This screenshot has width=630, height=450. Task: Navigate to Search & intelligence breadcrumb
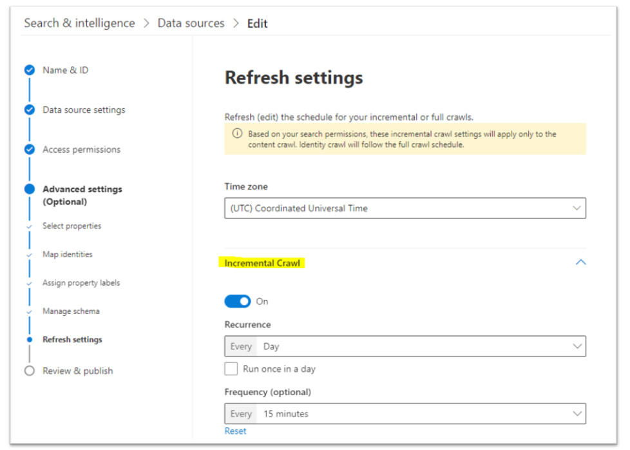click(79, 23)
